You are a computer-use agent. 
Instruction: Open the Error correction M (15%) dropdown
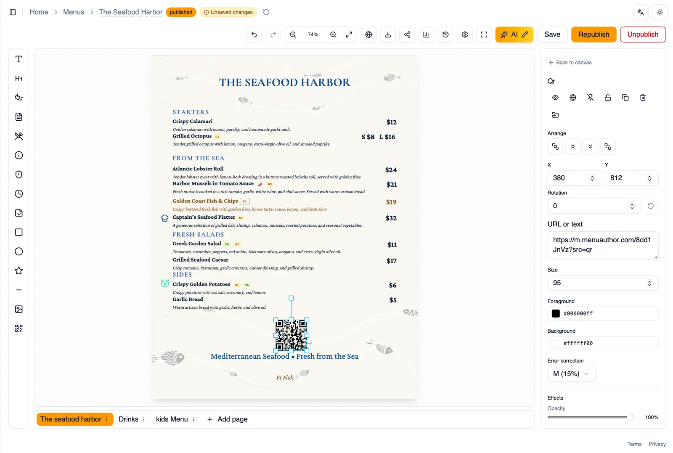571,374
